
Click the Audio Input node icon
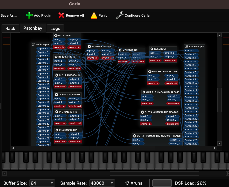33,44
